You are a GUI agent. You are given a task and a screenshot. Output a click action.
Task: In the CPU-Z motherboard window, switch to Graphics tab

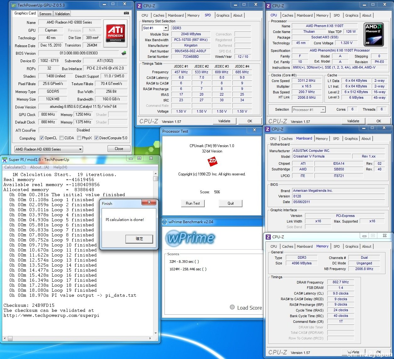351,139
